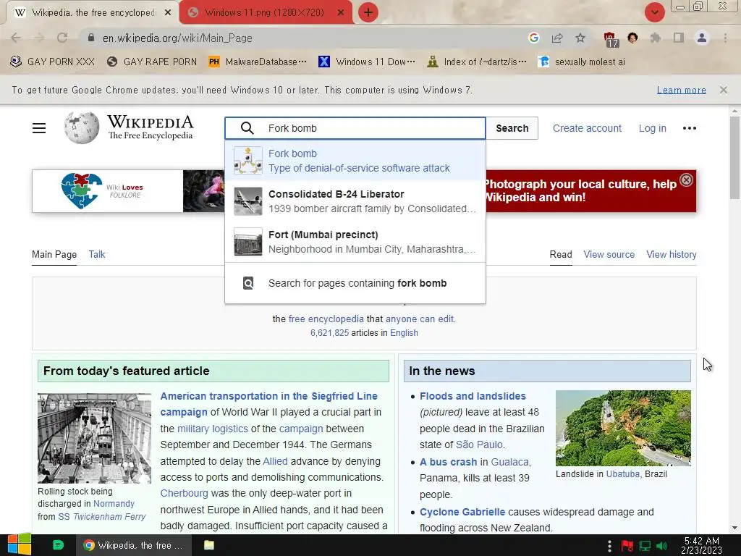Click the Log in link
The height and width of the screenshot is (556, 741).
tap(652, 128)
